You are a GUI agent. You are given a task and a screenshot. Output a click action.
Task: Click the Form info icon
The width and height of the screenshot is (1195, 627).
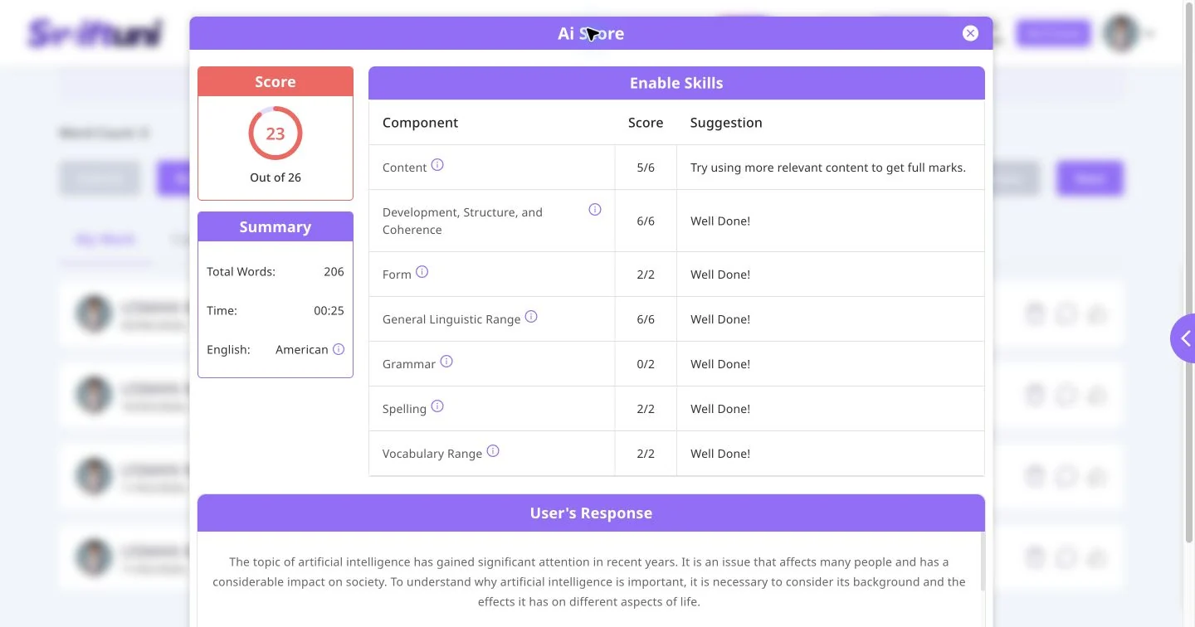click(x=422, y=272)
